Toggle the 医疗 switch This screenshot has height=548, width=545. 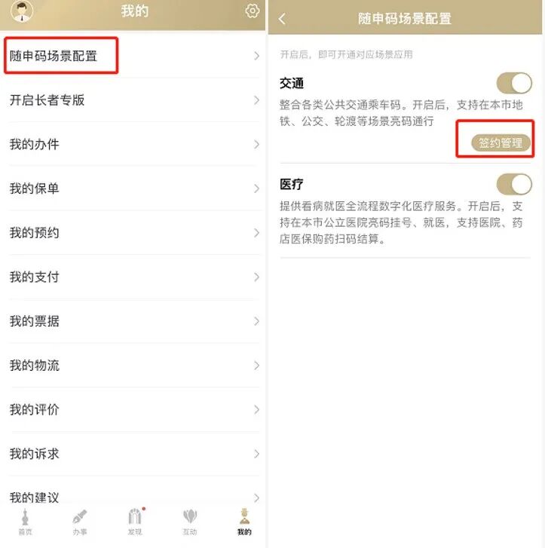[514, 184]
